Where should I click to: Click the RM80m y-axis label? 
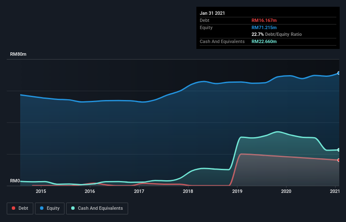[x=18, y=54]
